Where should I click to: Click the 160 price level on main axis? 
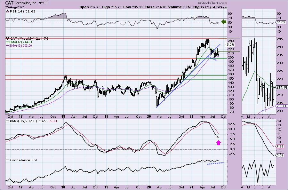(x=231, y=74)
